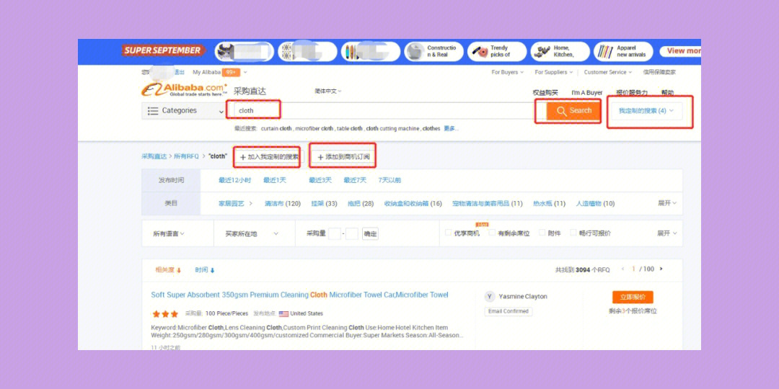This screenshot has width=779, height=389.
Task: Open the Construction & Real category pill
Action: [x=433, y=52]
